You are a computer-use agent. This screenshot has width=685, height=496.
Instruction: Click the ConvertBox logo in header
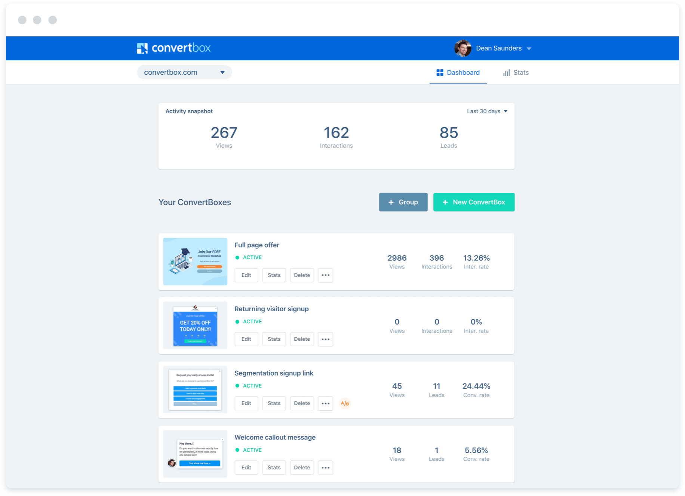click(x=174, y=48)
